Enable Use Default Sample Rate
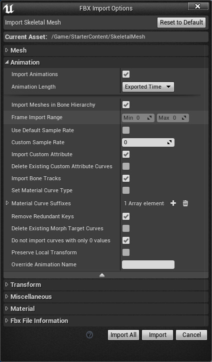The width and height of the screenshot is (212, 362). click(126, 130)
